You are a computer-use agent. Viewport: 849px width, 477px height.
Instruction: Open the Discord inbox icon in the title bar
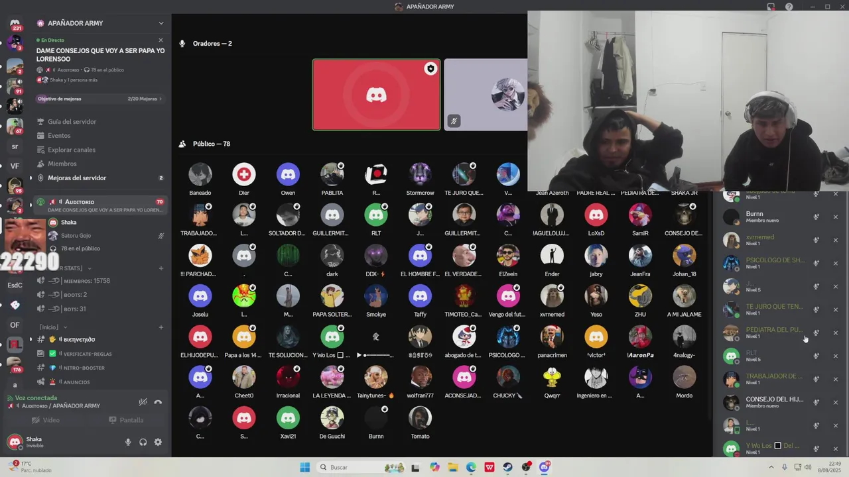[771, 7]
